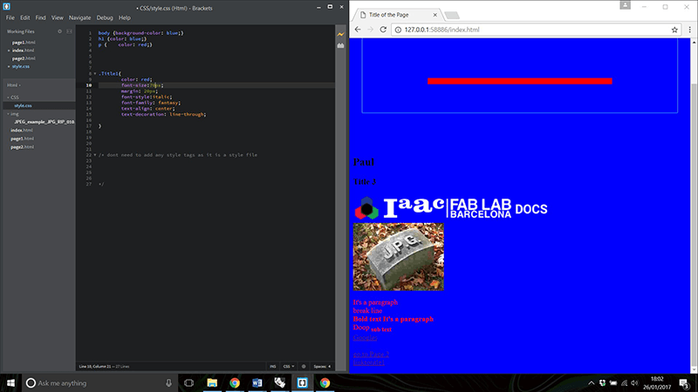Open the JPEG_example_JPG_RIP image file
698x392 pixels.
point(44,122)
